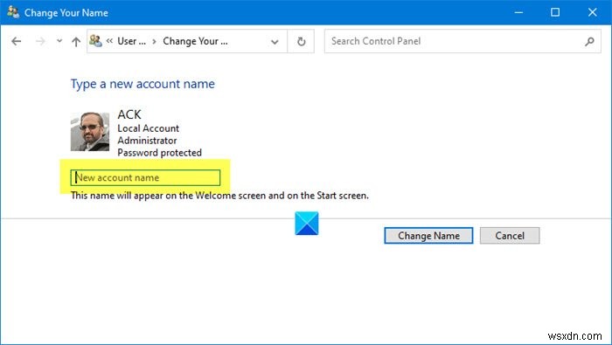Close the Change Your Name window

click(x=592, y=12)
